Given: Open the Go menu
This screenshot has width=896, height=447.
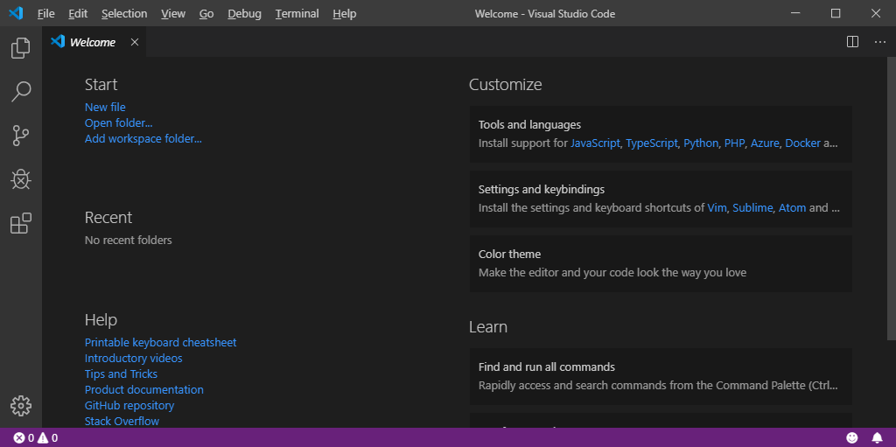Looking at the screenshot, I should click(206, 14).
